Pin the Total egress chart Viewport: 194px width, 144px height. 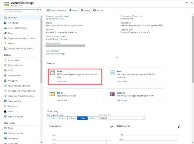pyautogui.click(x=111, y=127)
